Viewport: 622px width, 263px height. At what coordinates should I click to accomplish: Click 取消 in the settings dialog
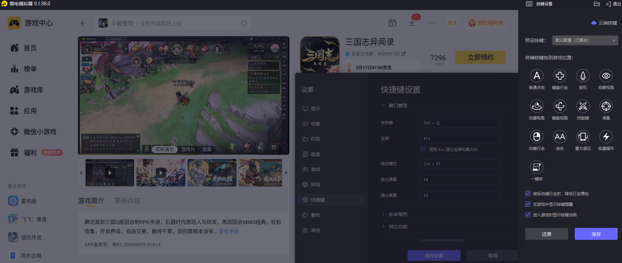493,255
